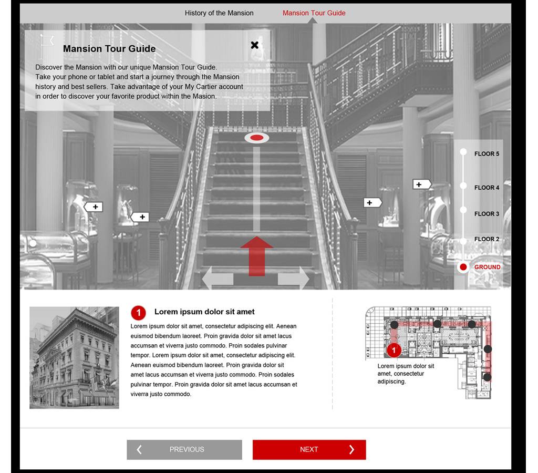Click the red number 1 marker on the floor plan
The width and height of the screenshot is (538, 473).
[394, 350]
